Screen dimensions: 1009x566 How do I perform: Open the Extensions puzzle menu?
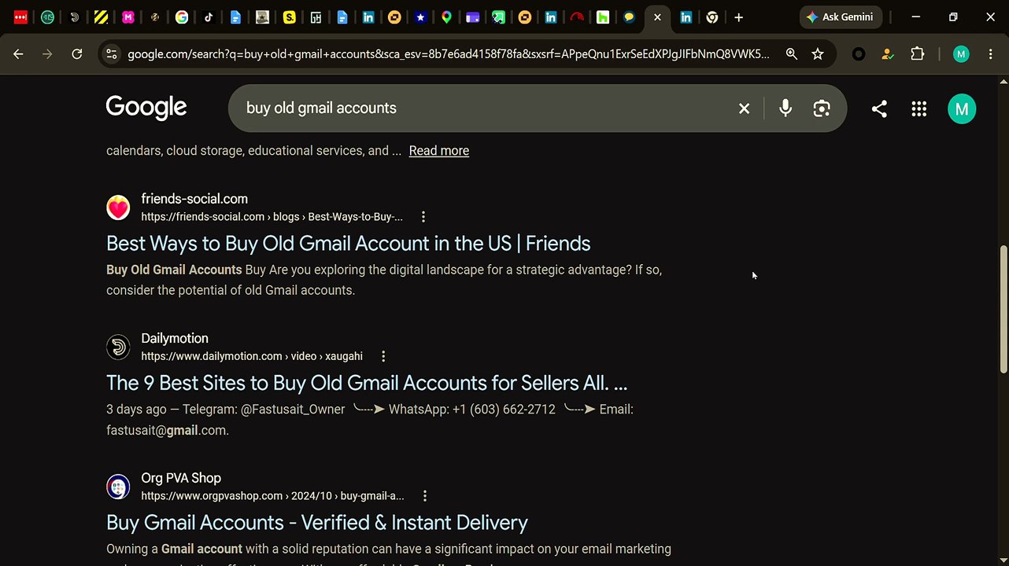coord(918,54)
